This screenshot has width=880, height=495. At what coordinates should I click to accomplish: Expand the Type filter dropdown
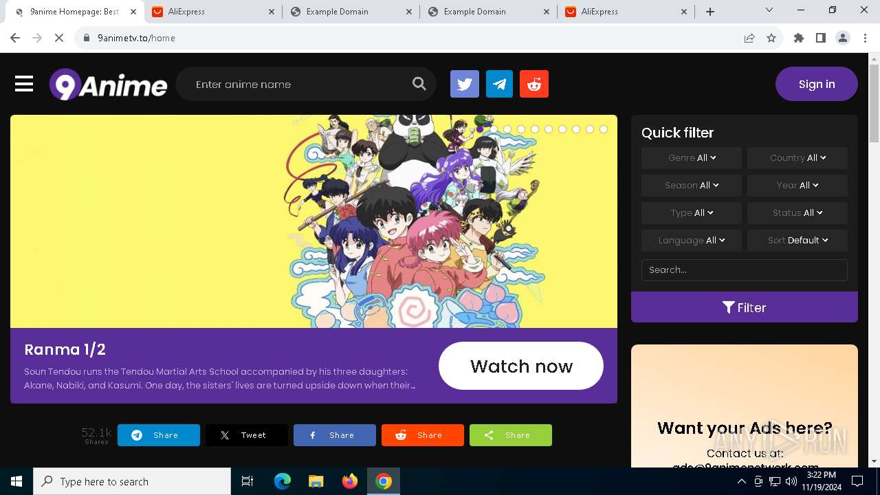tap(692, 212)
